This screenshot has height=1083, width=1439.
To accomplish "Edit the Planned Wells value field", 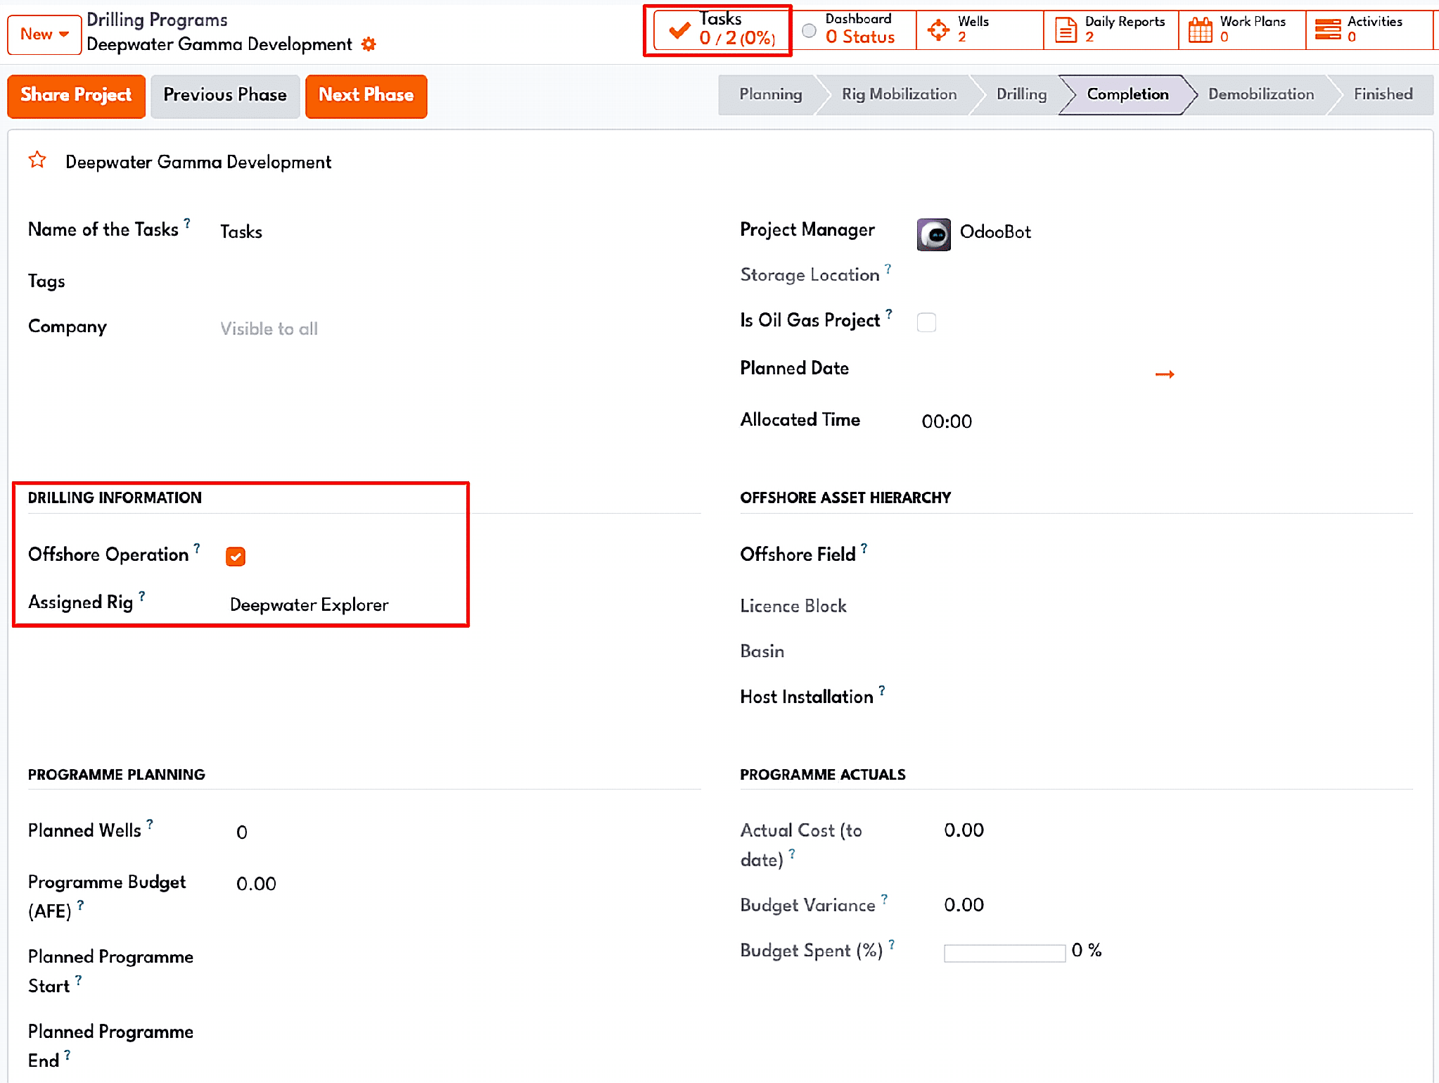I will [x=242, y=832].
